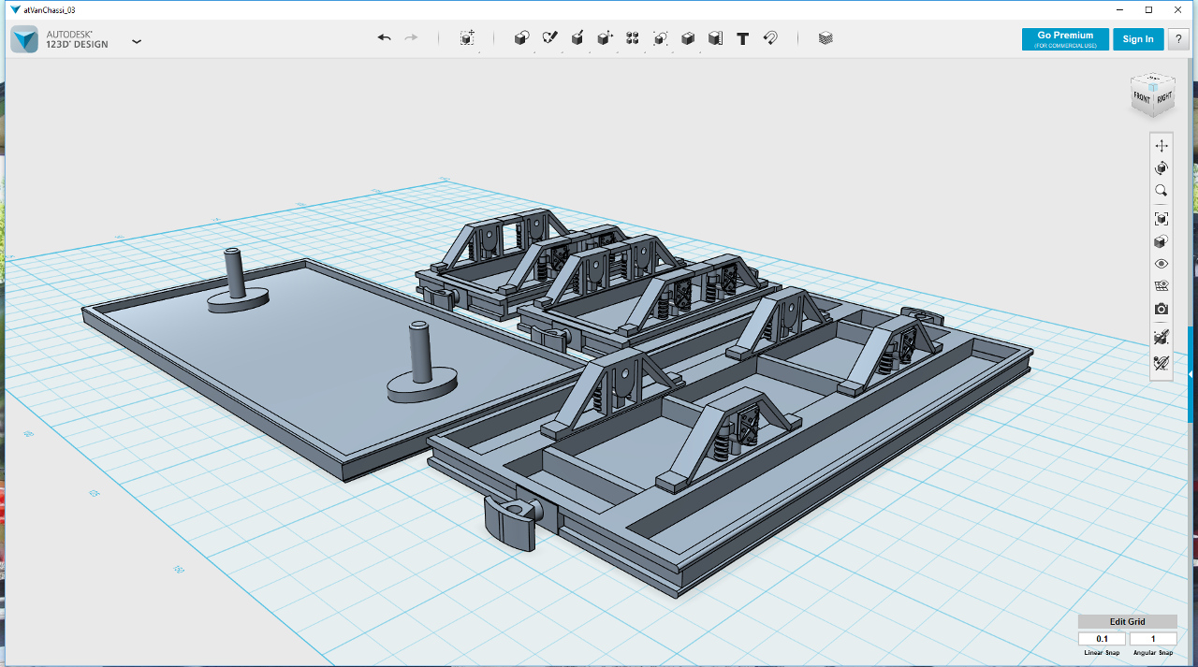Select the Measure tool (cube with ruler)

tap(715, 38)
